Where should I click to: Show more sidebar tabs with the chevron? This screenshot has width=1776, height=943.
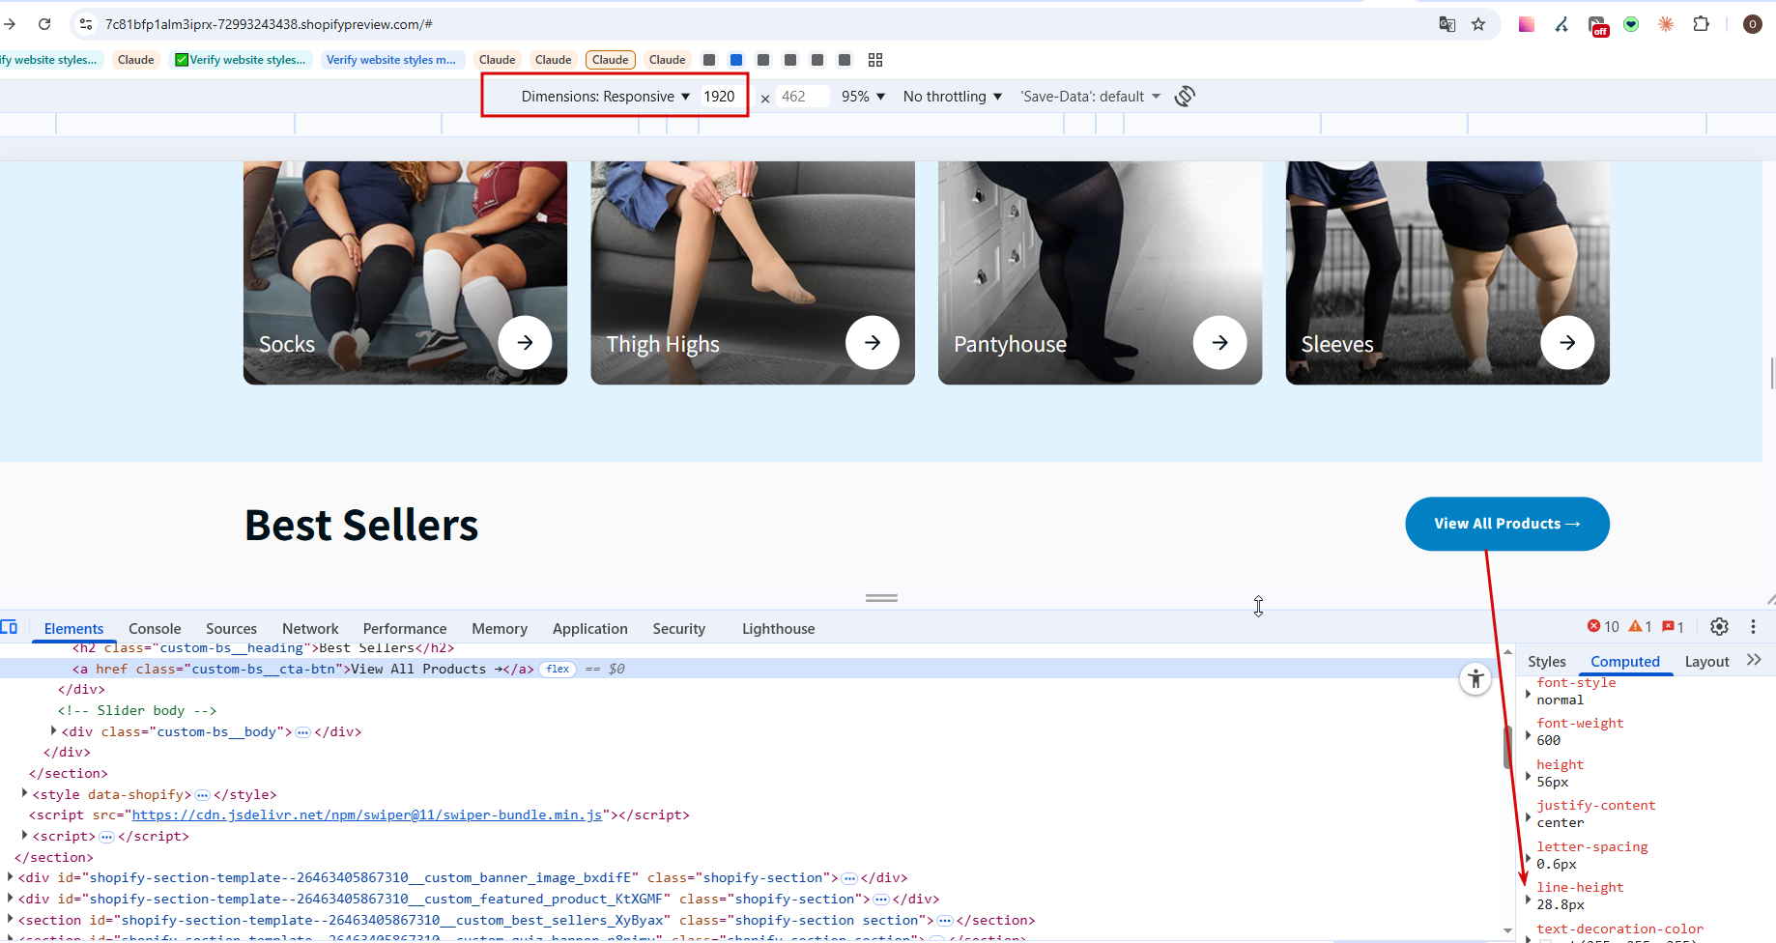point(1754,660)
